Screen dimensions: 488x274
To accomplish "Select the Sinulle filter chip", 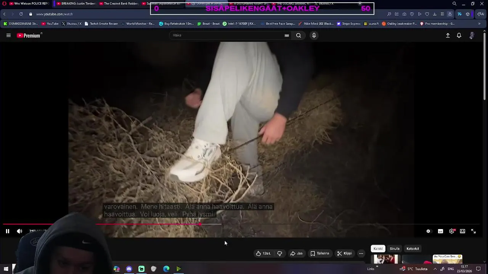I will pos(395,249).
